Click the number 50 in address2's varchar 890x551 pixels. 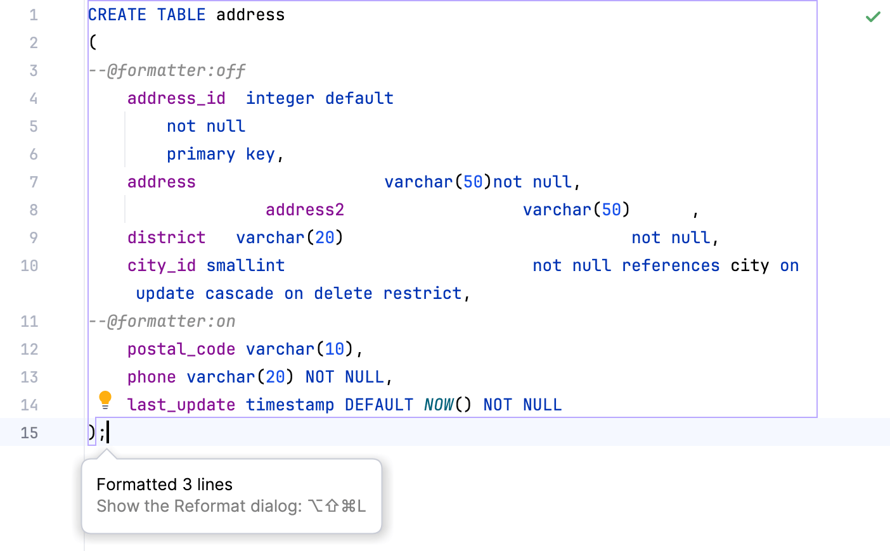click(609, 210)
